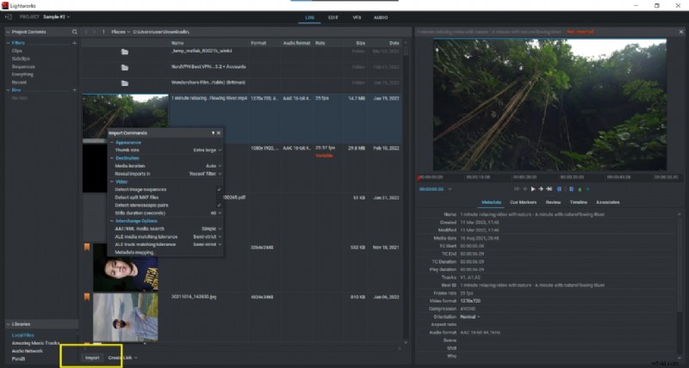Open AAF/XML media search dropdown
689x368 pixels.
pyautogui.click(x=211, y=229)
